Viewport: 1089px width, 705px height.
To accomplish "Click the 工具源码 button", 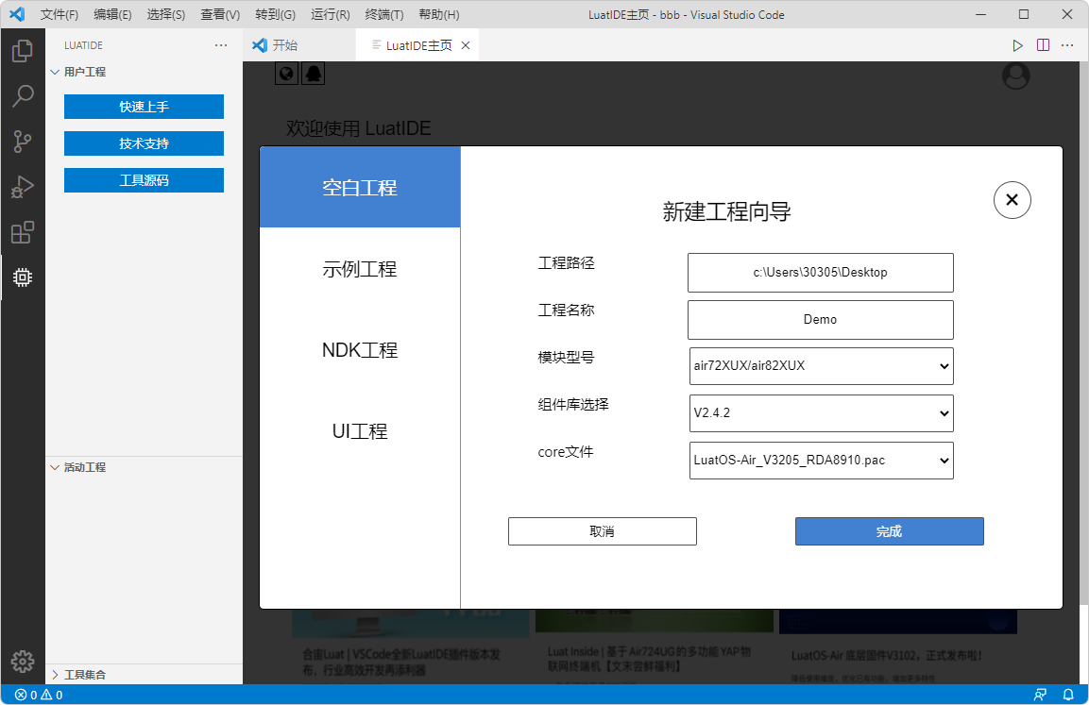I will tap(144, 180).
